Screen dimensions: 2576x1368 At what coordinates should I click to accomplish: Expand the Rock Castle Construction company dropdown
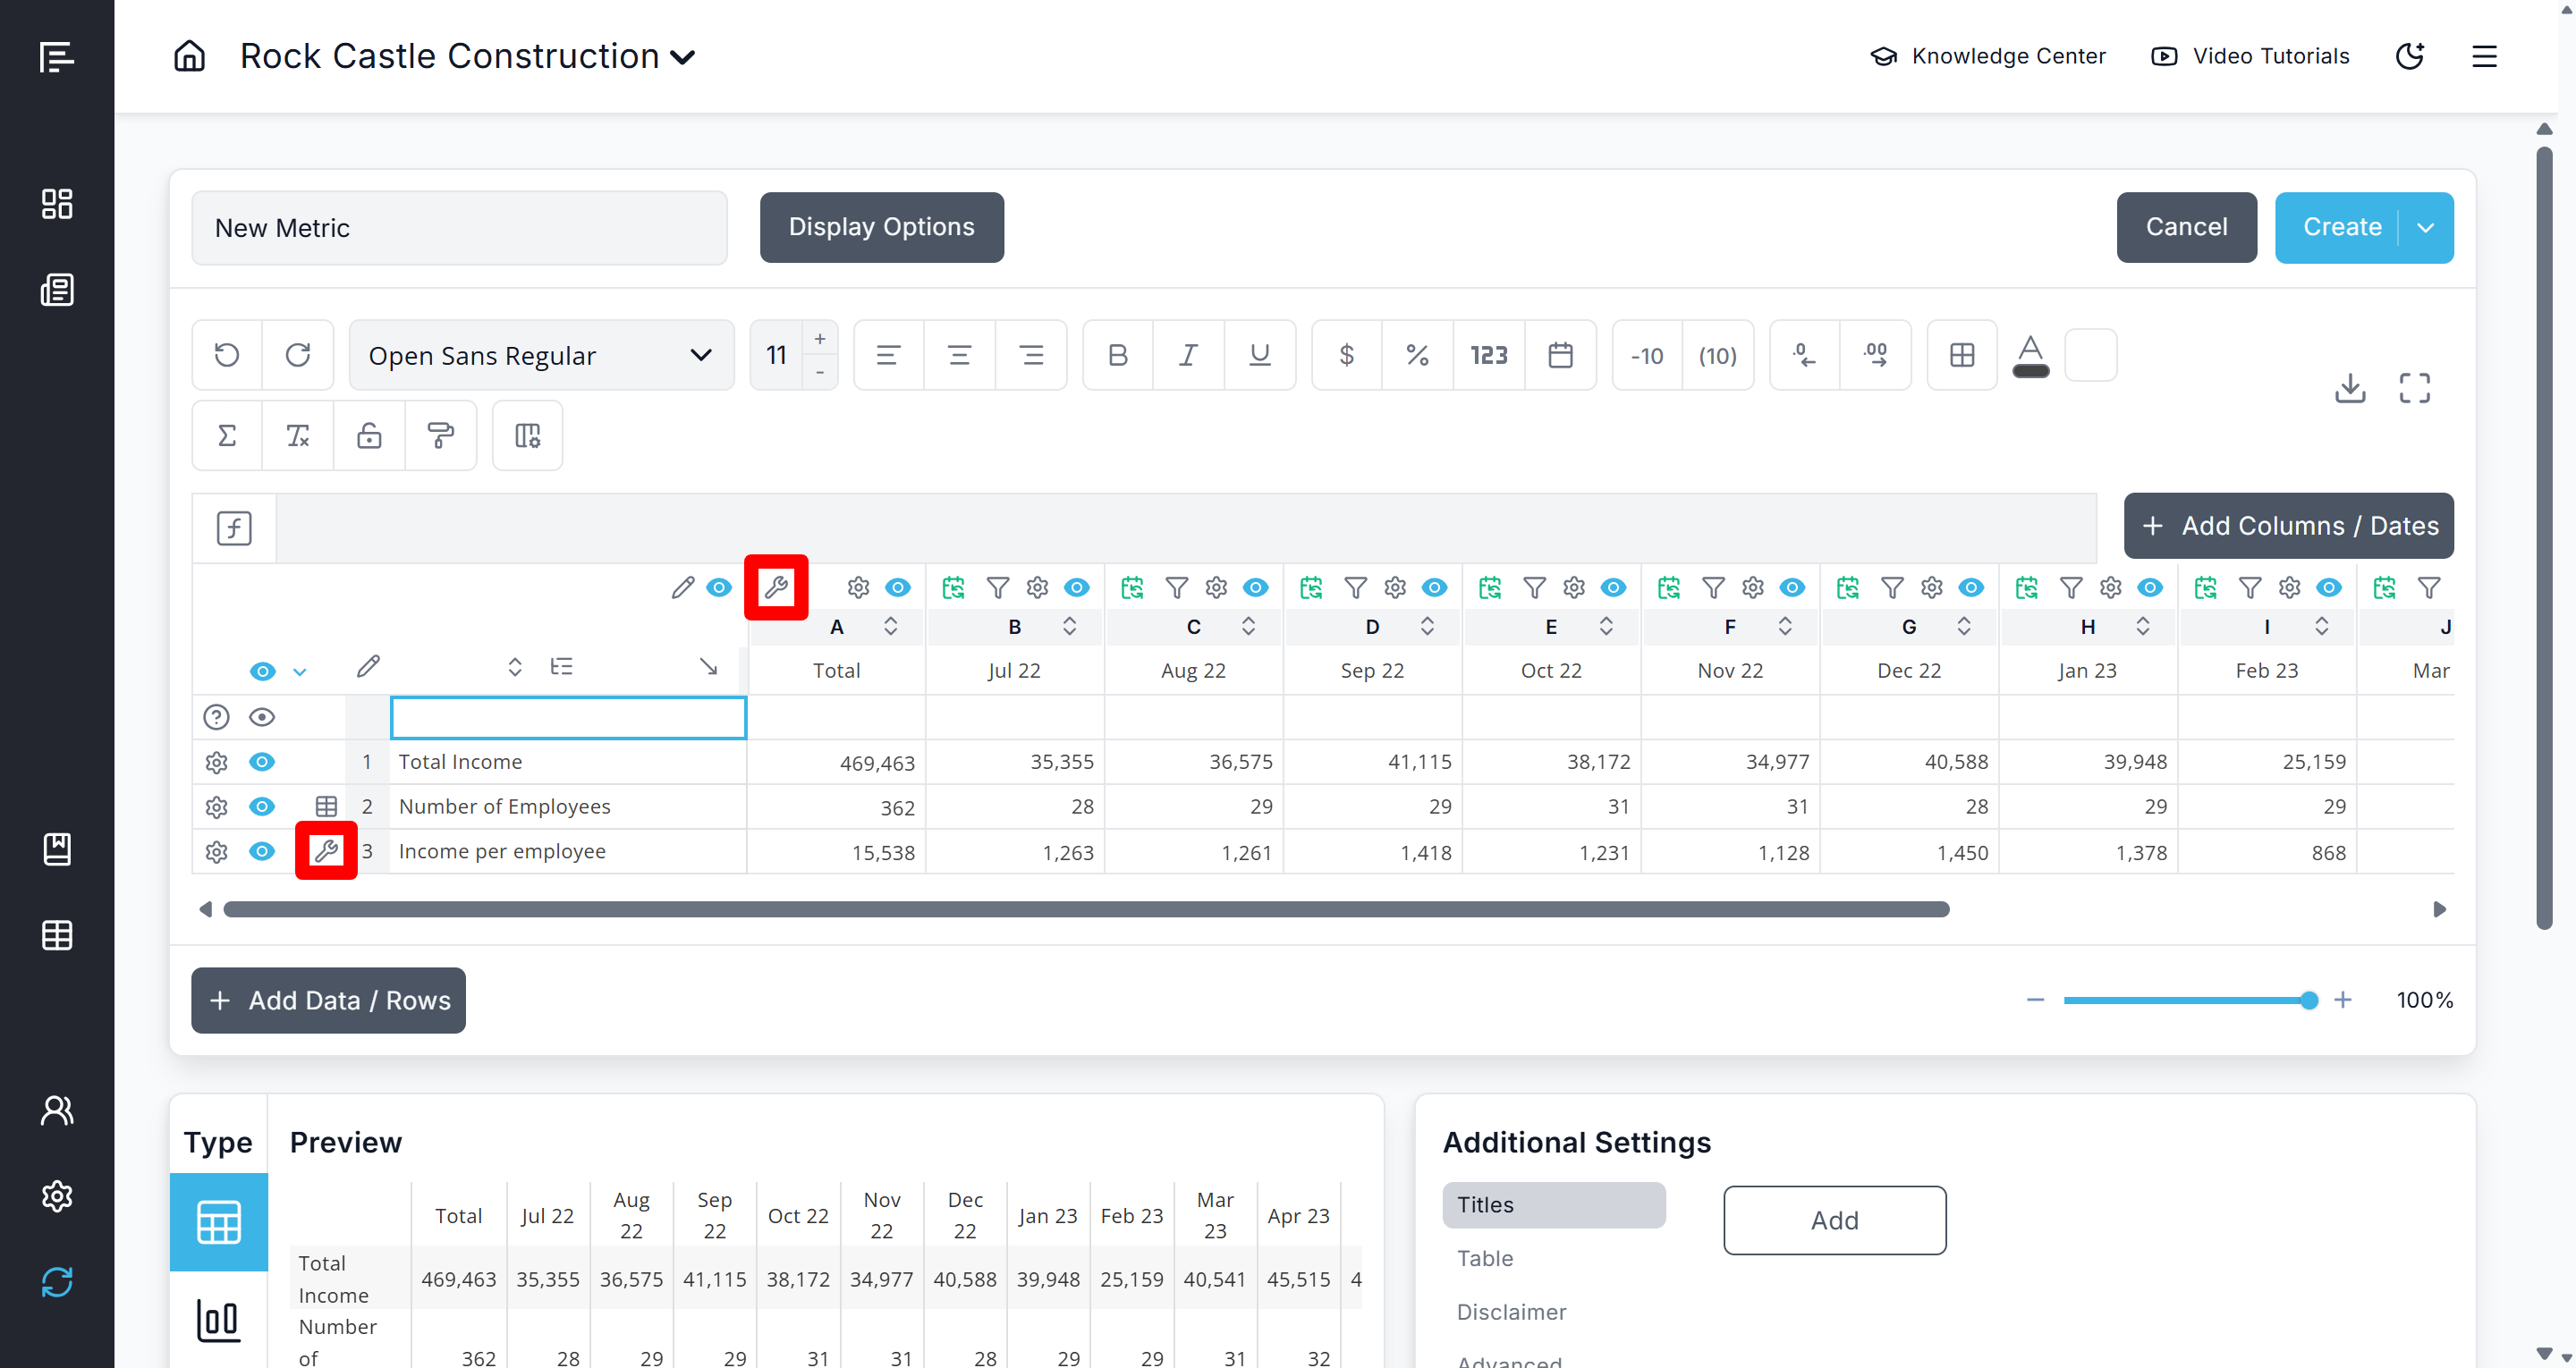pos(683,57)
